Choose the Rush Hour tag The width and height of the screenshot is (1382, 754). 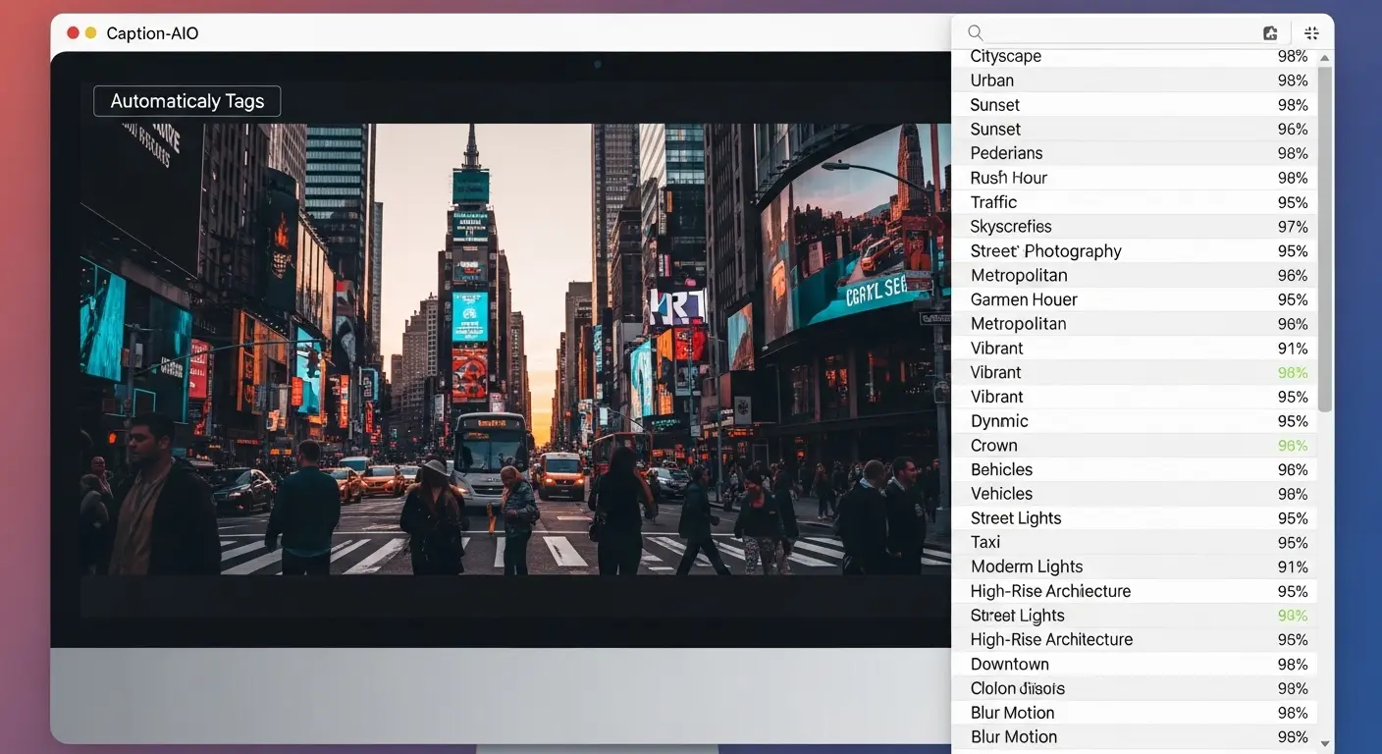(1009, 178)
